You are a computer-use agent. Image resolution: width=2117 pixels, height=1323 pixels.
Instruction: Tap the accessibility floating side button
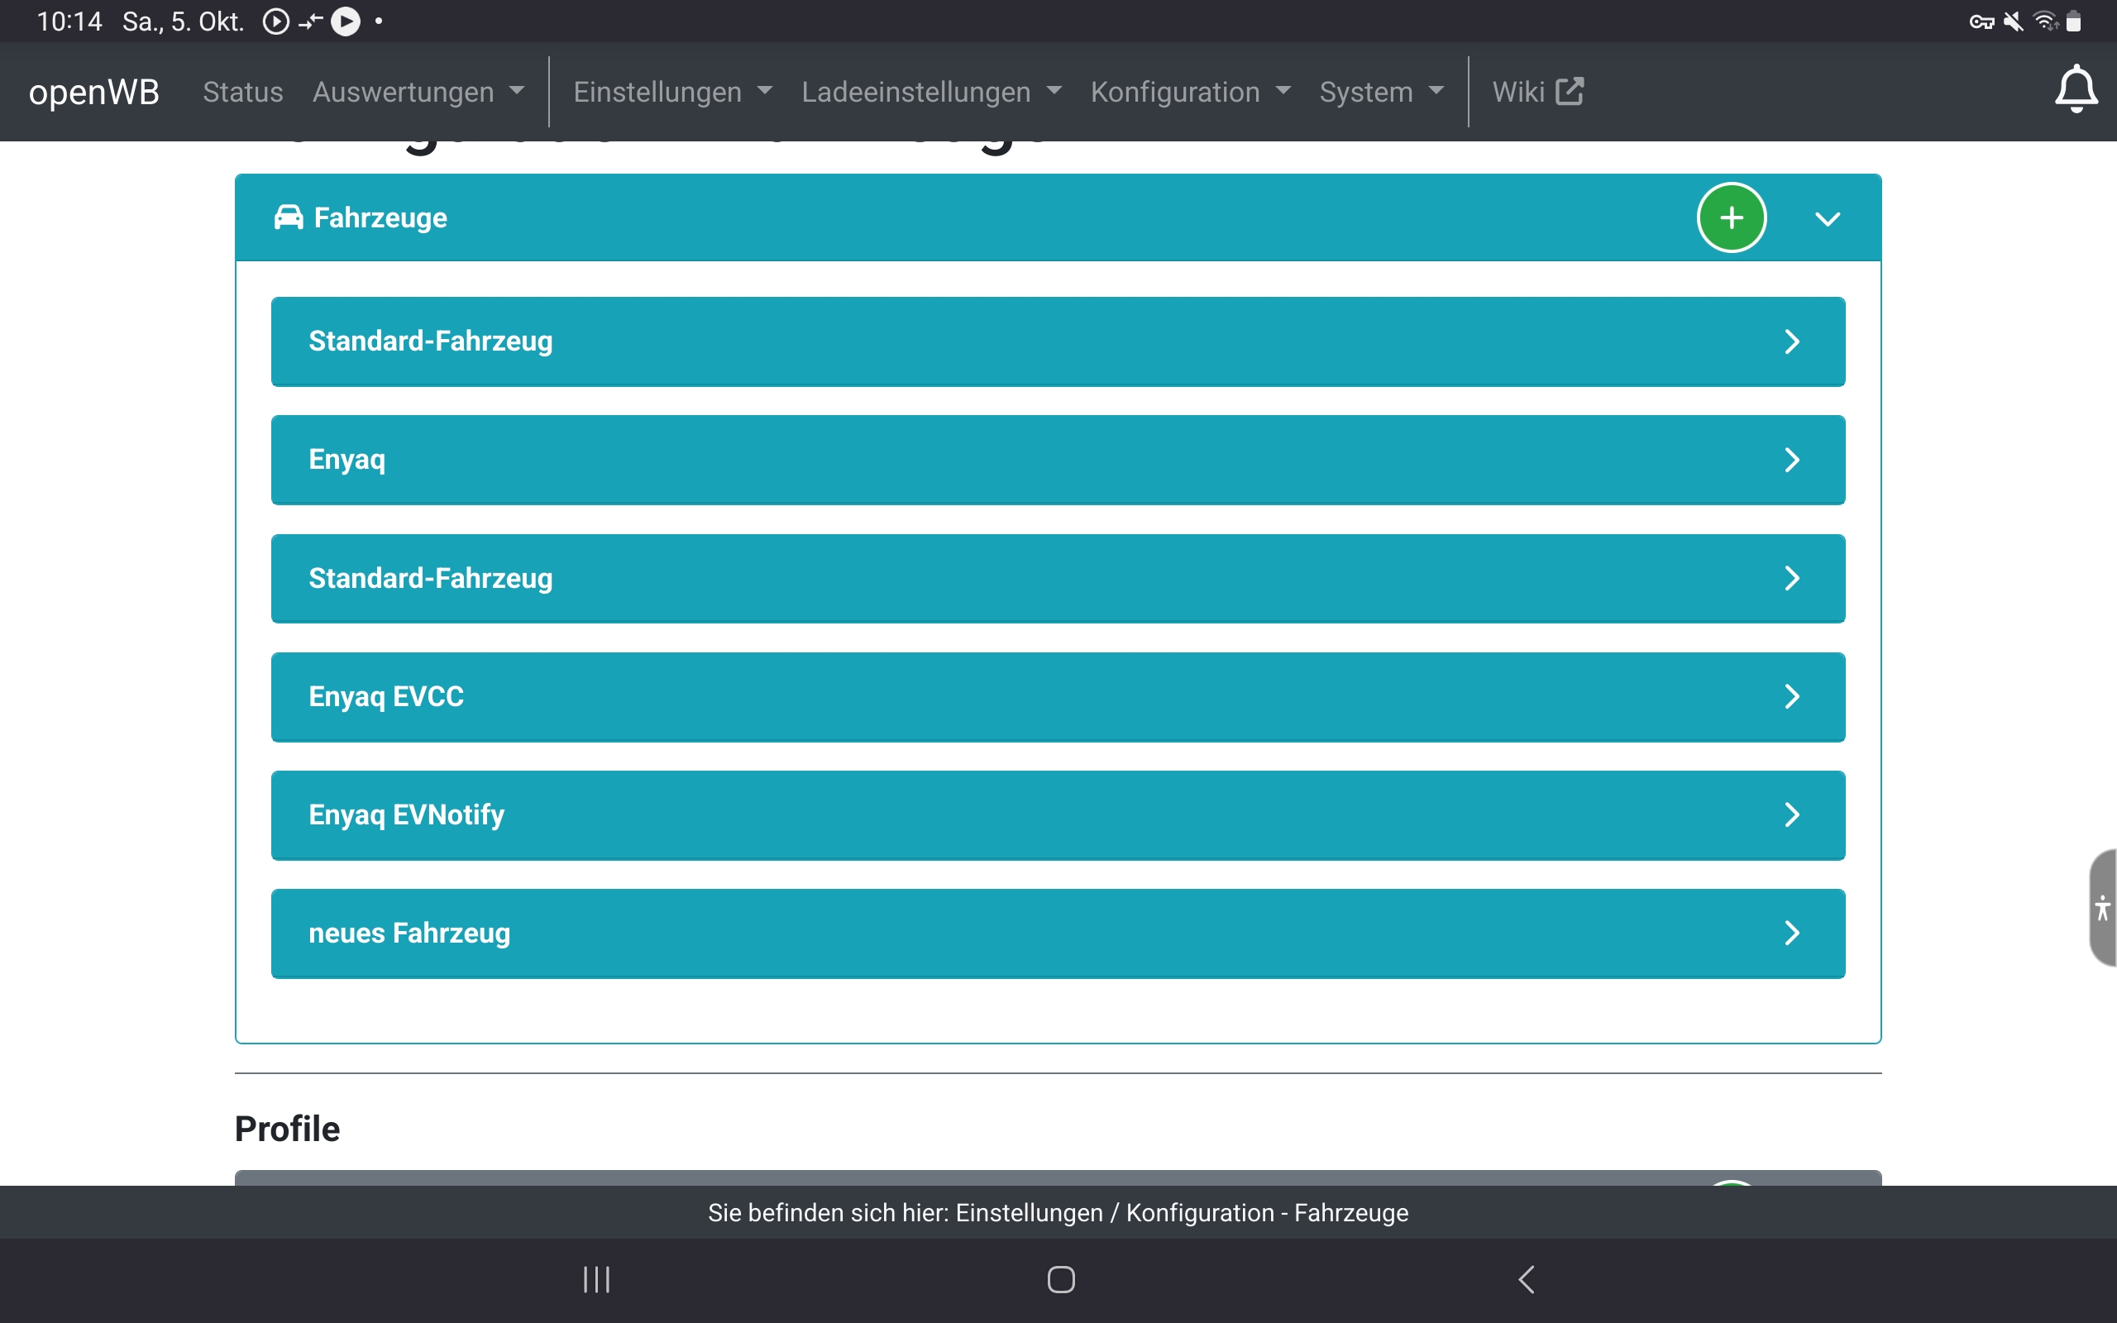click(x=2102, y=907)
